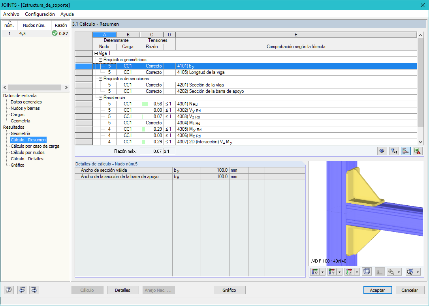Viewport: 429px width, 306px height.
Task: Click the help question mark icon
Action: [9, 289]
